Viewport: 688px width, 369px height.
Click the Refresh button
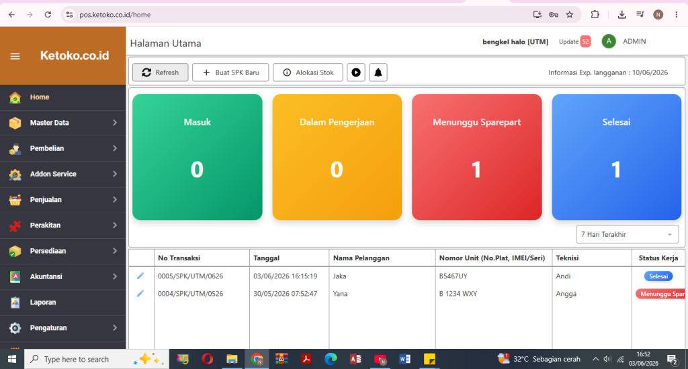(x=161, y=72)
